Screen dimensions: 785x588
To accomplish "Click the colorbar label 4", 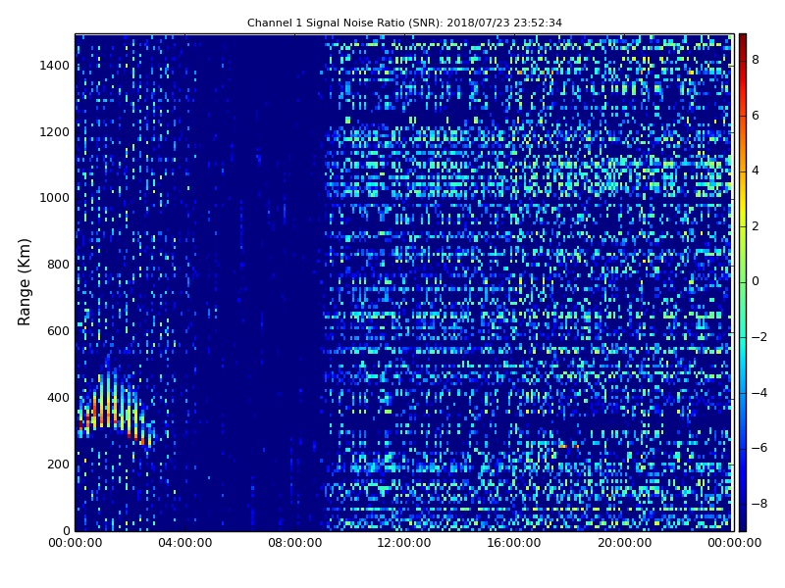I will point(756,171).
